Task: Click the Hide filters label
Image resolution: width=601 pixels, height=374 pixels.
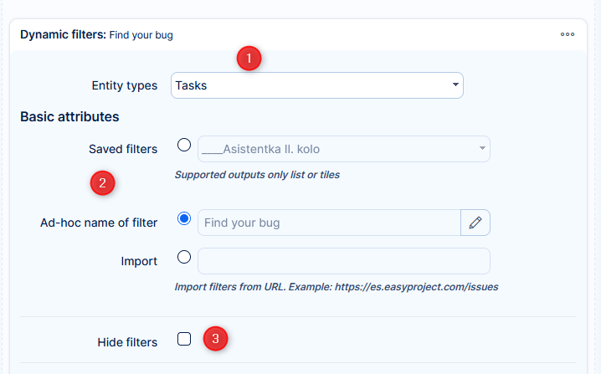Action: [127, 341]
